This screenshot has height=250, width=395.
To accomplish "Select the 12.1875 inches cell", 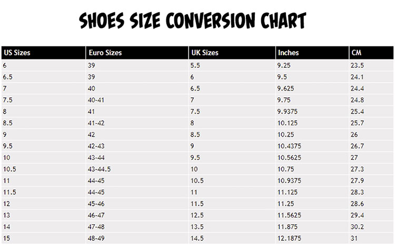I will pyautogui.click(x=312, y=238).
